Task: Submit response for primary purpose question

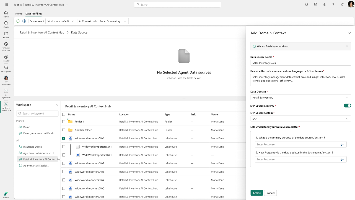Action: pyautogui.click(x=342, y=144)
